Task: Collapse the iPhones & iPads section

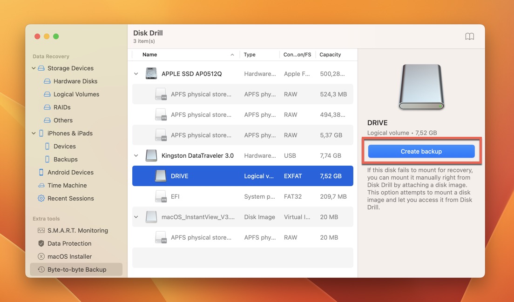Action: (x=34, y=133)
